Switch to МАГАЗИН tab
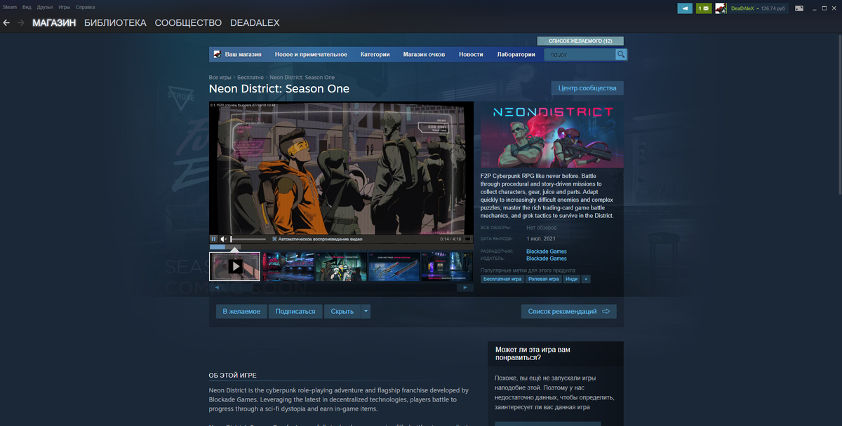This screenshot has width=842, height=426. click(x=54, y=22)
